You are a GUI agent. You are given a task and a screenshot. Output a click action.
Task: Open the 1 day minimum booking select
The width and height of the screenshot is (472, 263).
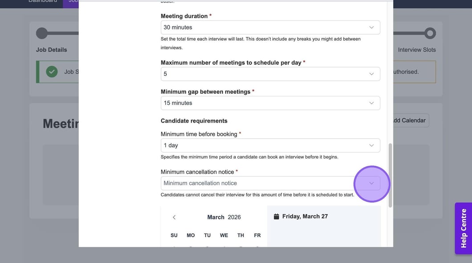click(x=263, y=146)
